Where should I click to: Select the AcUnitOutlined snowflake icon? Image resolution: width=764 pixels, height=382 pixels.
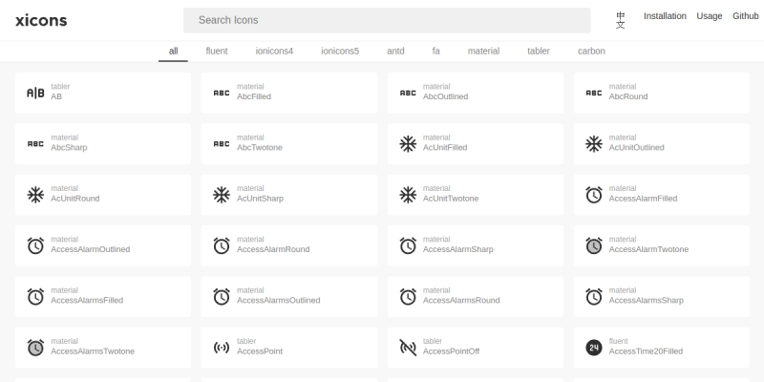pos(594,144)
